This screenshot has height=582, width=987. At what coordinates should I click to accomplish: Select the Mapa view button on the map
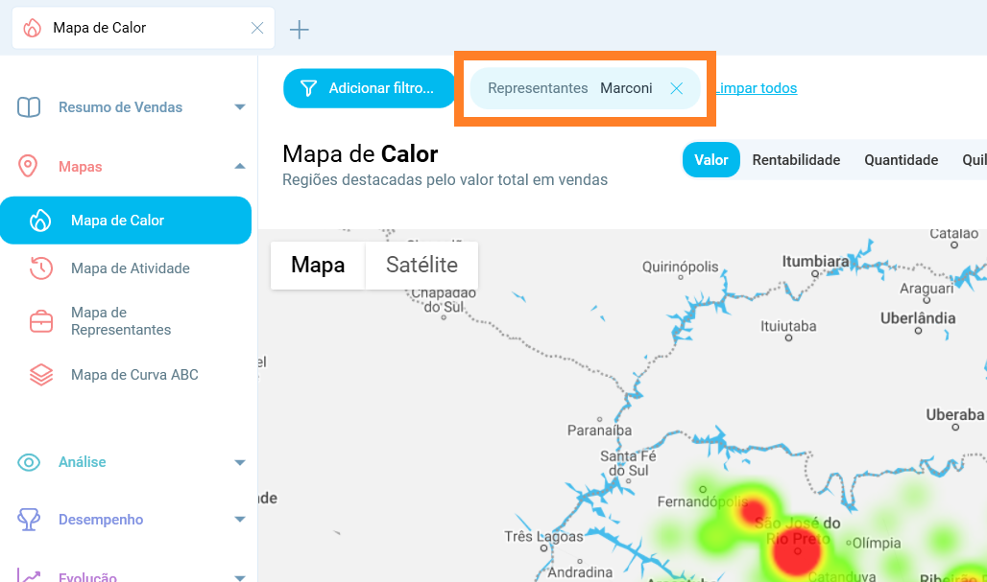[318, 266]
